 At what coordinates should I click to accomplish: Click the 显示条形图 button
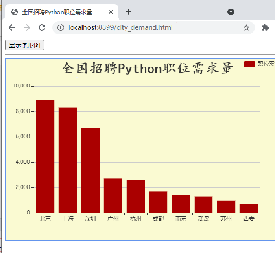[x=24, y=45]
